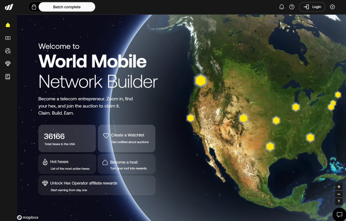Click the Batch complete status pill
346x221 pixels.
point(67,6)
